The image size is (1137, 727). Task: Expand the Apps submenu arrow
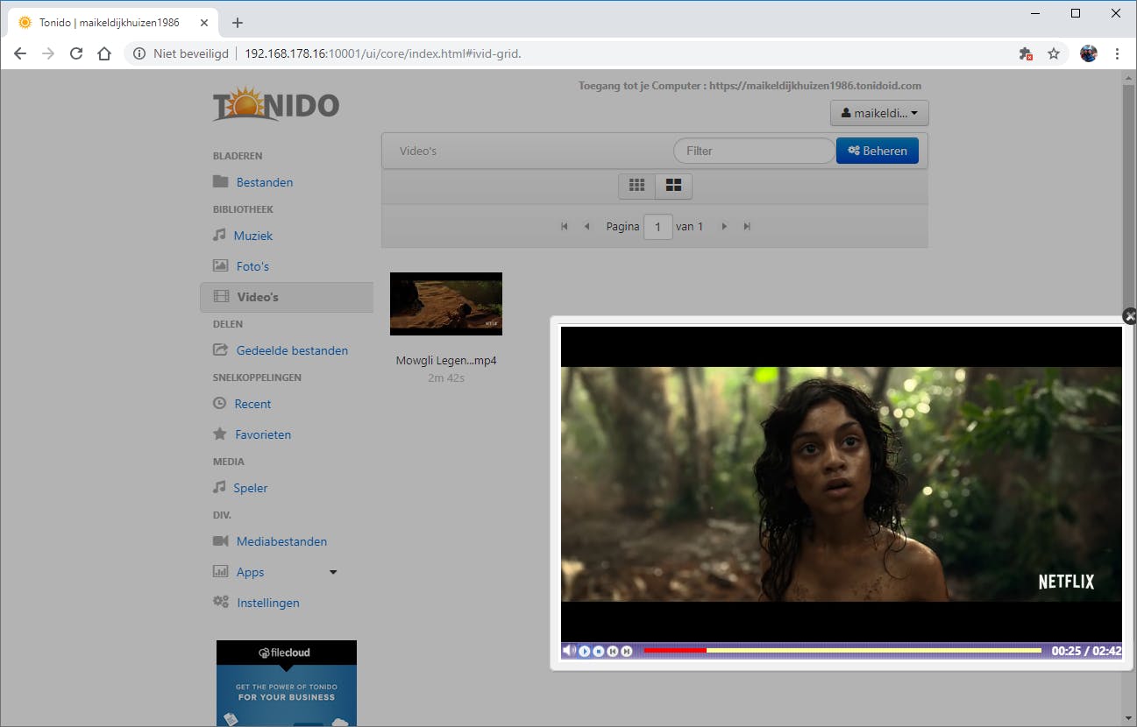[333, 572]
